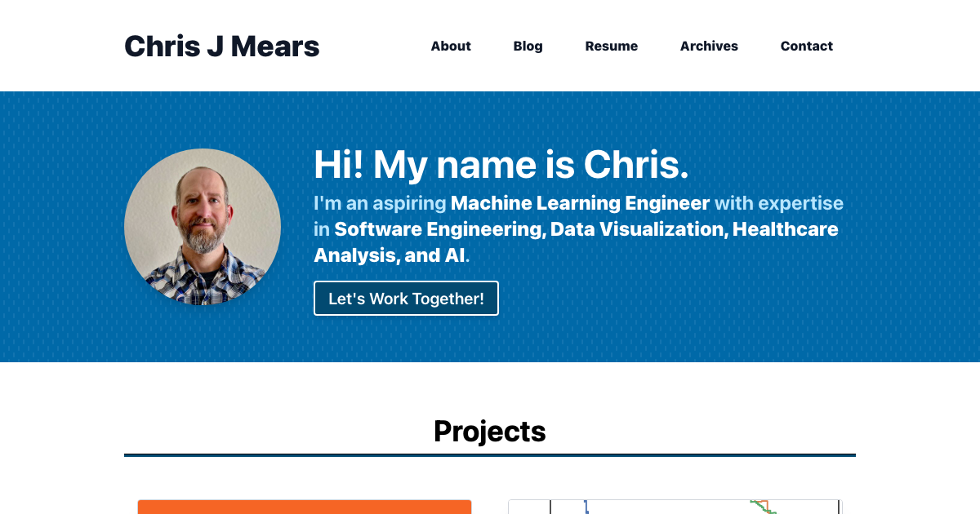Open the Contact page

806,47
